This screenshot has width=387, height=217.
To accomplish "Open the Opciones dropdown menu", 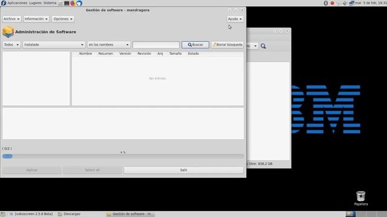I will 63,19.
